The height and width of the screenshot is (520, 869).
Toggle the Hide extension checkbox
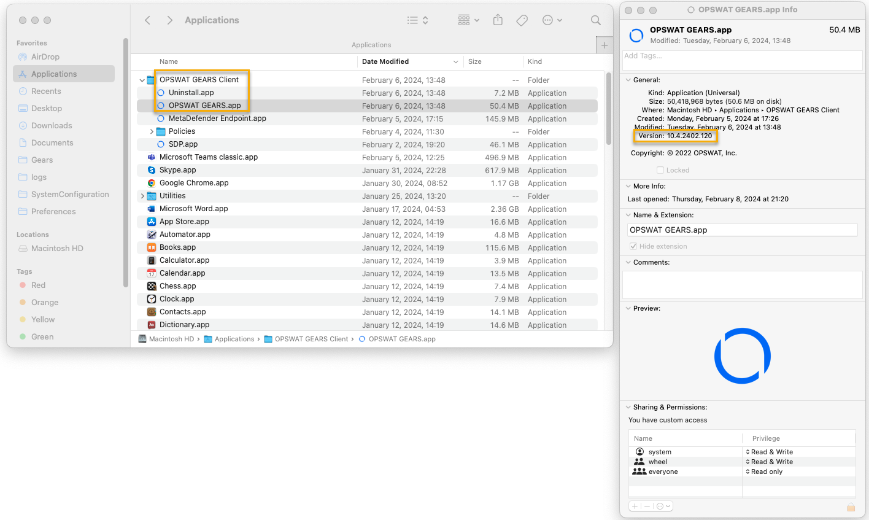pos(633,246)
